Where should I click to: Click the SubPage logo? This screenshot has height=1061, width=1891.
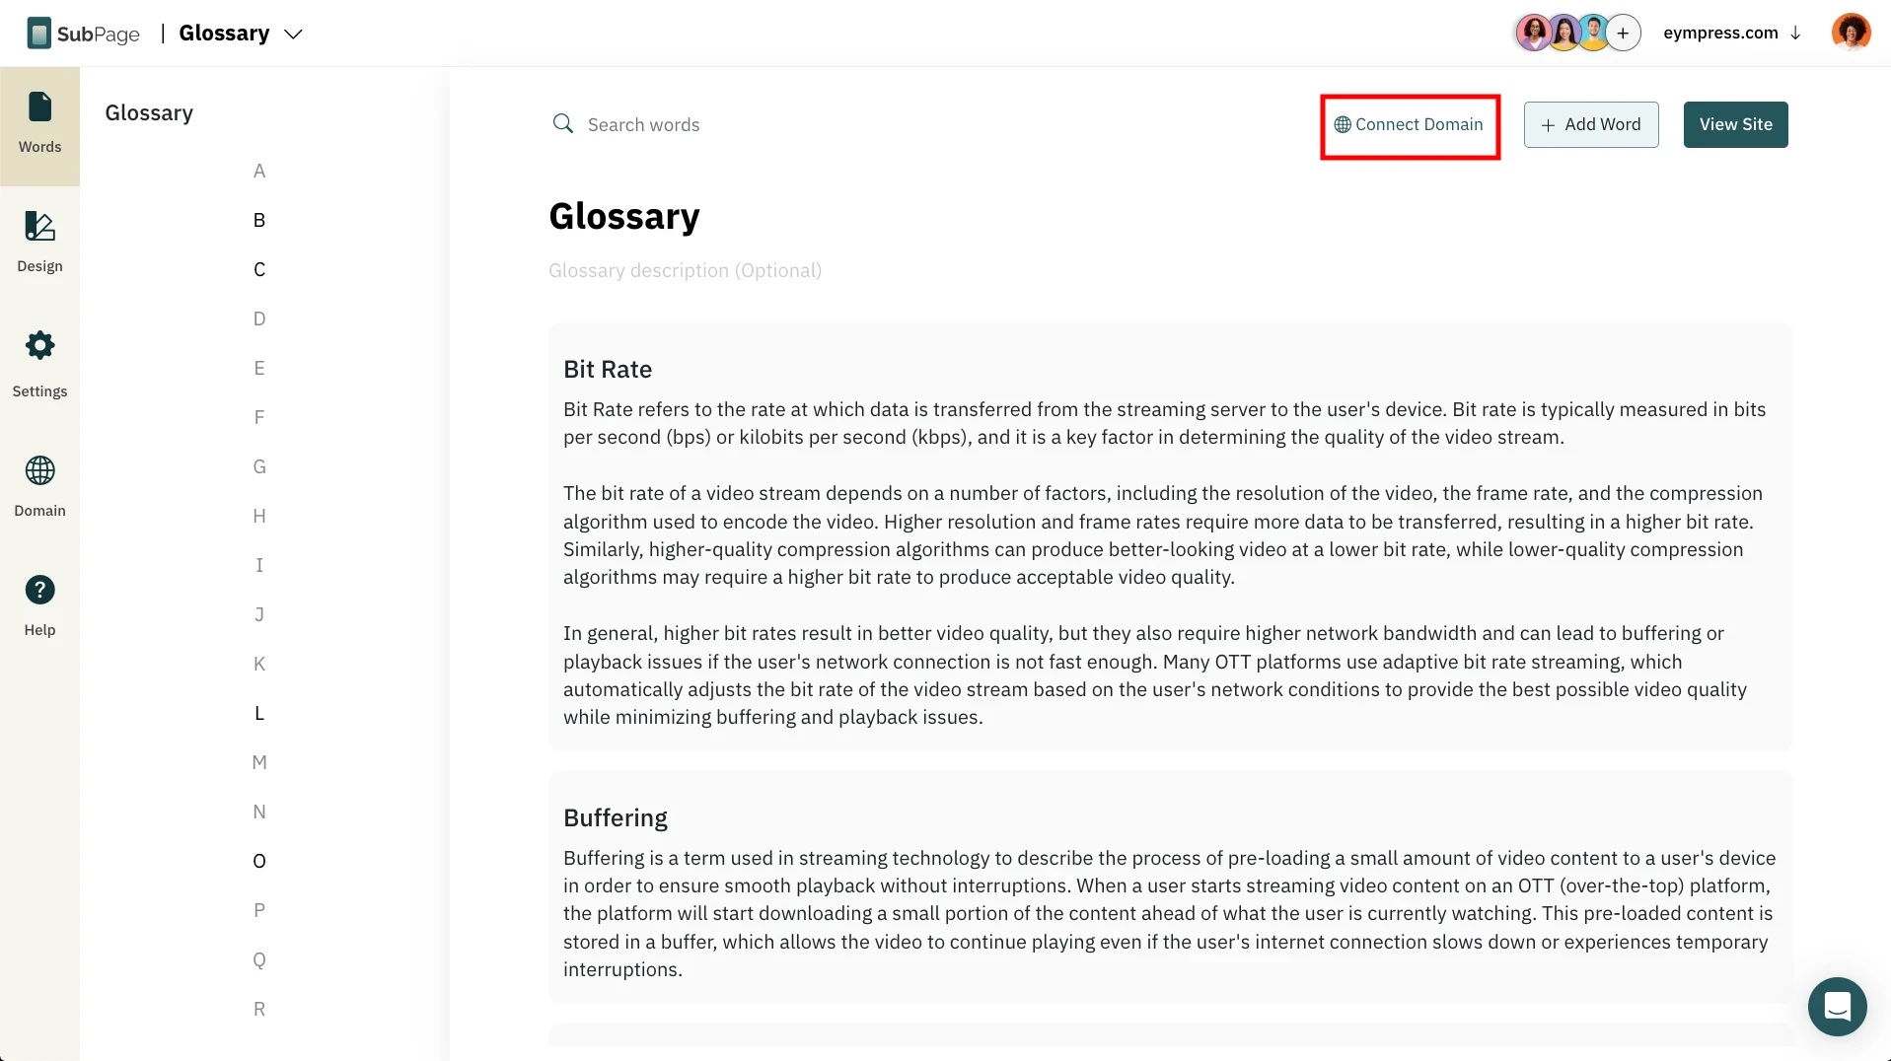click(x=84, y=34)
